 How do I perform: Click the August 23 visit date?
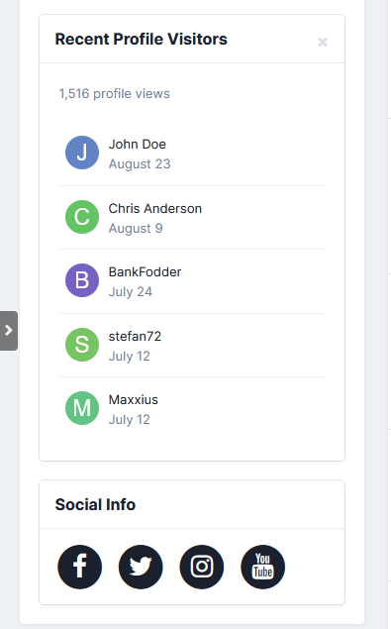tap(140, 163)
